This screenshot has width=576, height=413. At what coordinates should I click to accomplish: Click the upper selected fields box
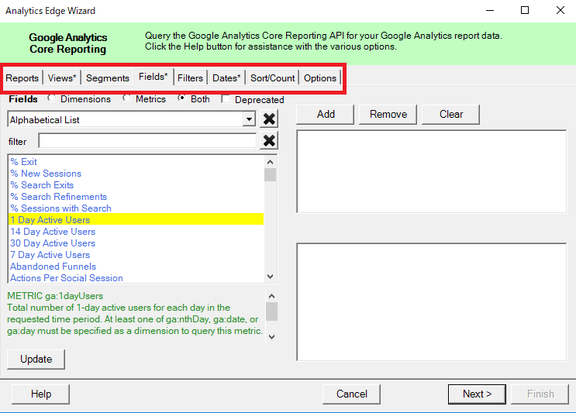click(x=432, y=171)
